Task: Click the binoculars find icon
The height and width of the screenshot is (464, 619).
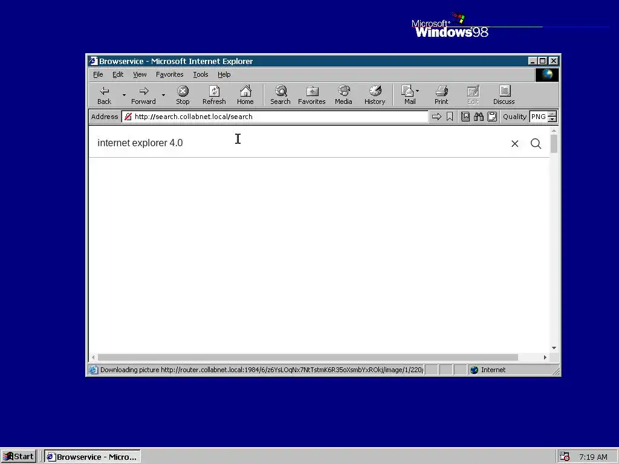Action: (x=479, y=117)
